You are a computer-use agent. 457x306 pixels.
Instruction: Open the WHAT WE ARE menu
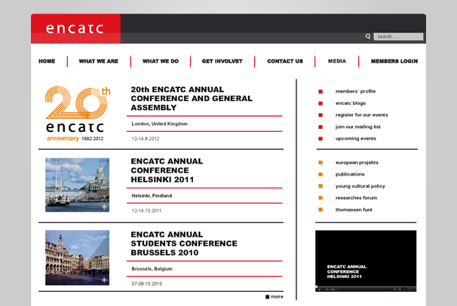point(98,61)
